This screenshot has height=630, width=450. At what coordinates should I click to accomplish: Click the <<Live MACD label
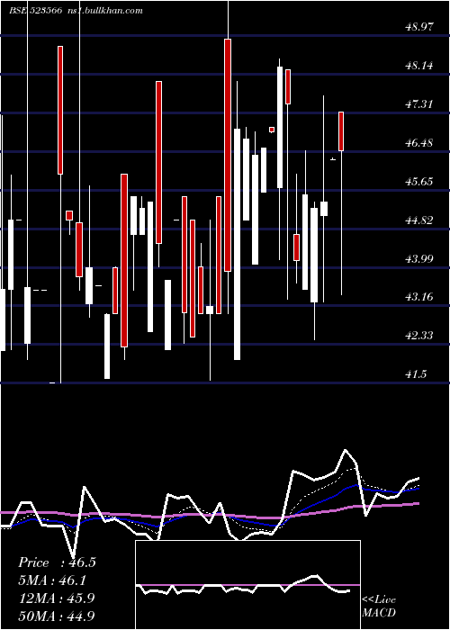tap(379, 606)
